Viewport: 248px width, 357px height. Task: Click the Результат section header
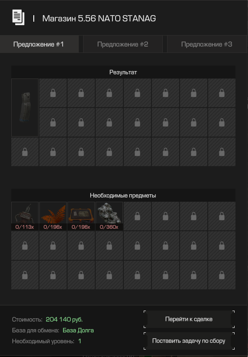(123, 72)
